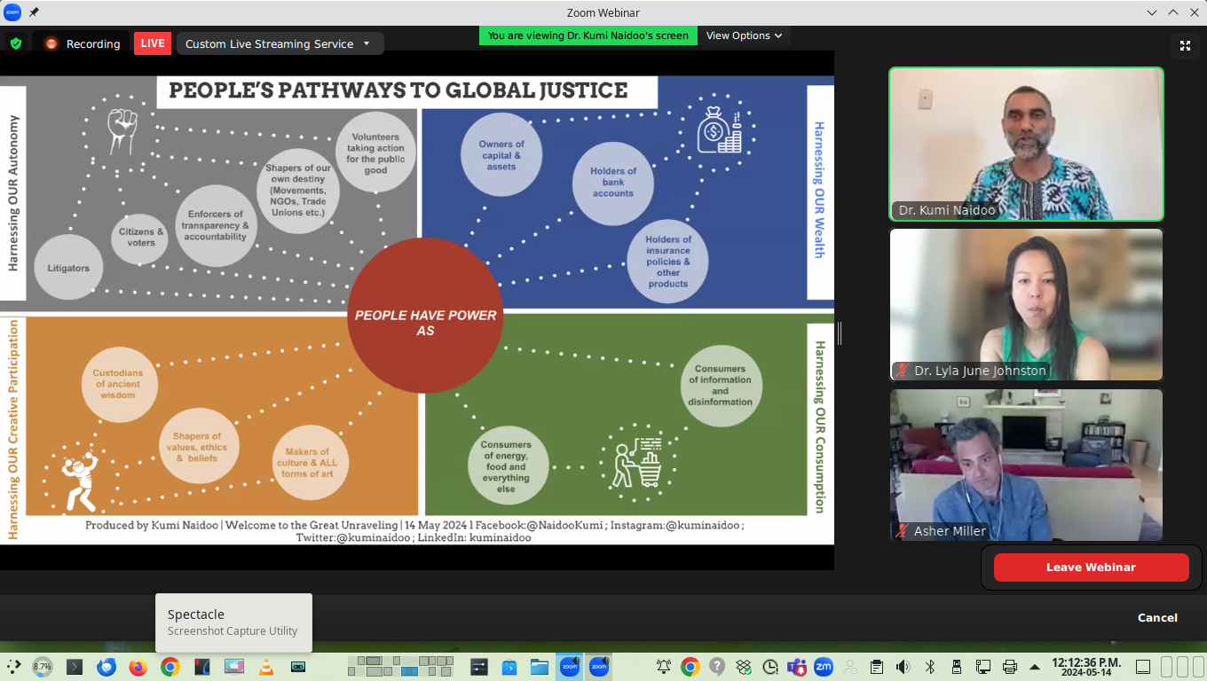This screenshot has width=1207, height=681.
Task: Click the red LIVE badge
Action: 153,43
